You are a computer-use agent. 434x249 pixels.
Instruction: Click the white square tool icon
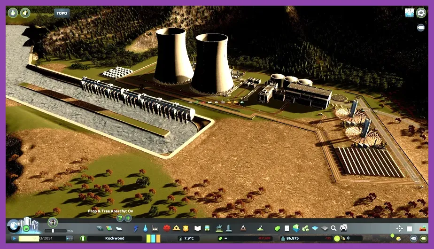[410, 228]
